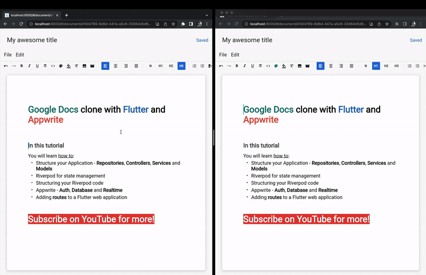Set Normal text style in left window
The height and width of the screenshot is (275, 426).
[x=150, y=66]
